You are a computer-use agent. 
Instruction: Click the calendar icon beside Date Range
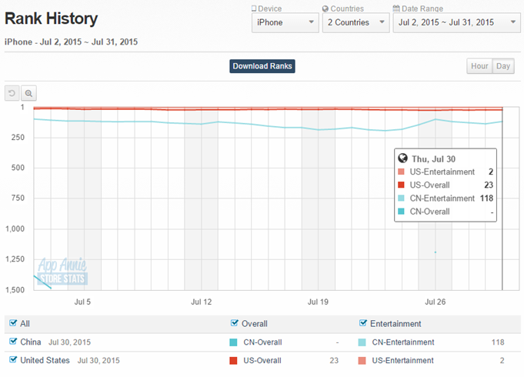[396, 8]
